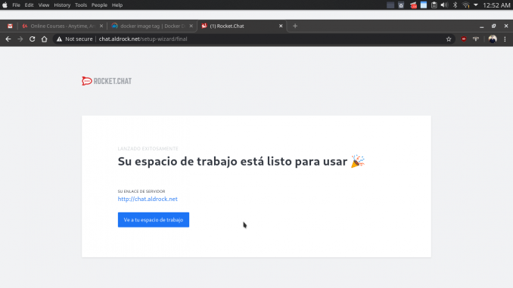513x288 pixels.
Task: Open the extension icon beside the red shield
Action: (476, 39)
